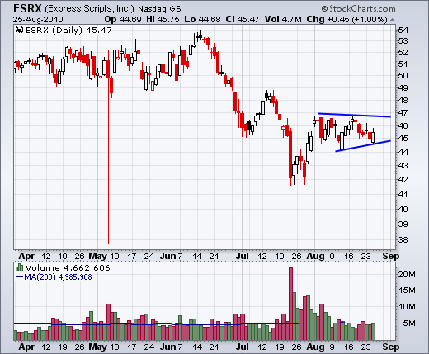Screen dimensions: 429x354
Task: Click the open value Op 44.69
Action: (123, 20)
